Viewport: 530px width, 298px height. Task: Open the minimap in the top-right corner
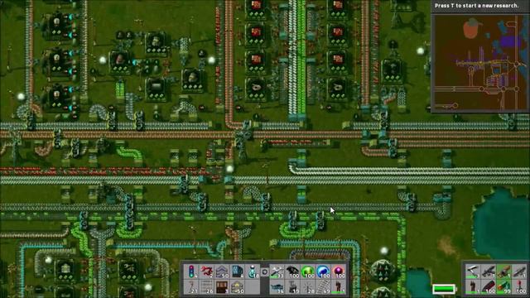click(480, 63)
